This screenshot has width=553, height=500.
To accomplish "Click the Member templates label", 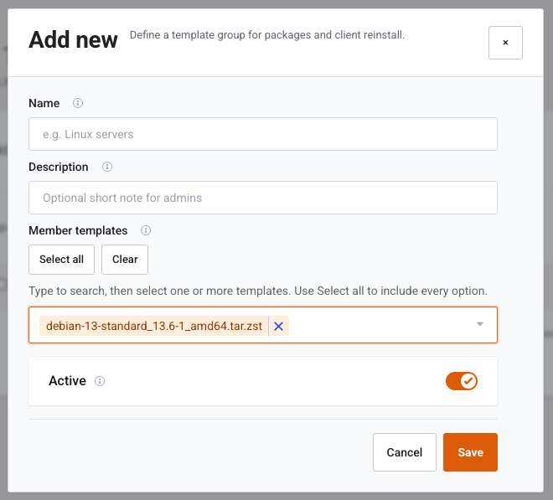I will (78, 230).
